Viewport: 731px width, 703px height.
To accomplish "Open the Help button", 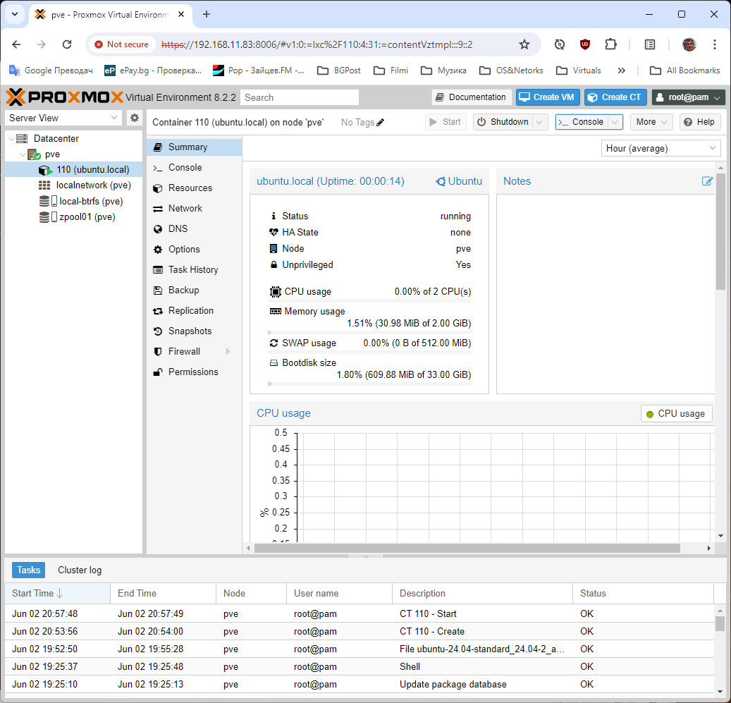I will click(700, 122).
